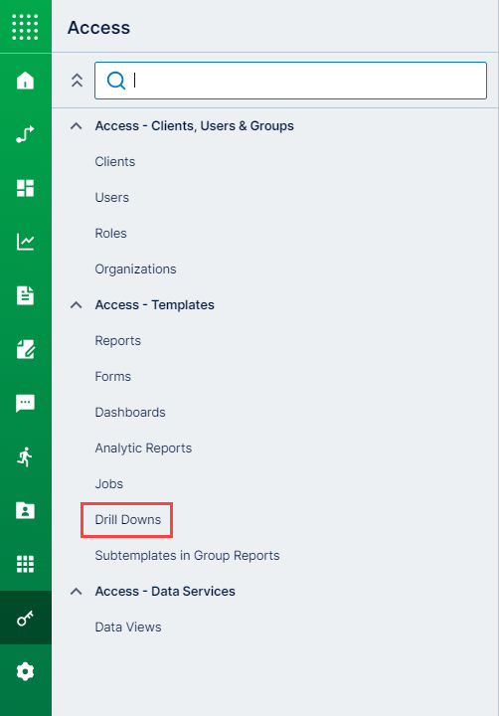This screenshot has width=499, height=716.
Task: Open the Users link
Action: [x=112, y=197]
